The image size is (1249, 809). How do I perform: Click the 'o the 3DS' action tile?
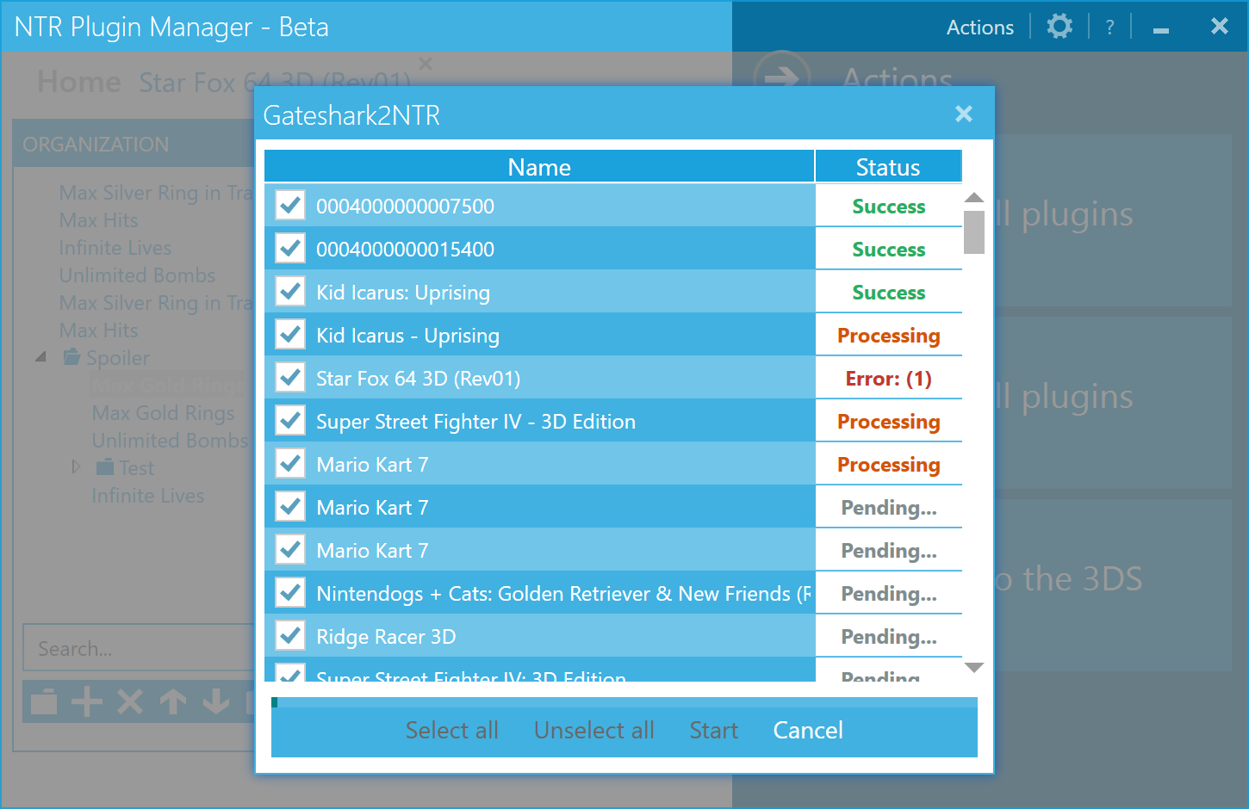[1113, 585]
